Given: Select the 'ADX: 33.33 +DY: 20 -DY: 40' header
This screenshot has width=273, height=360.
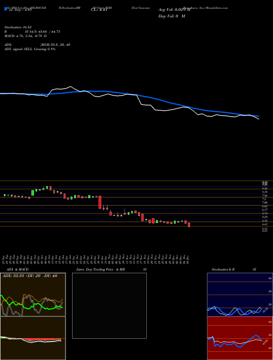Looking at the screenshot, I should 29,276.
